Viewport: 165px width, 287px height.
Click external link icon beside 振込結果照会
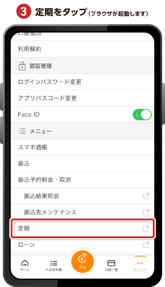tap(146, 196)
